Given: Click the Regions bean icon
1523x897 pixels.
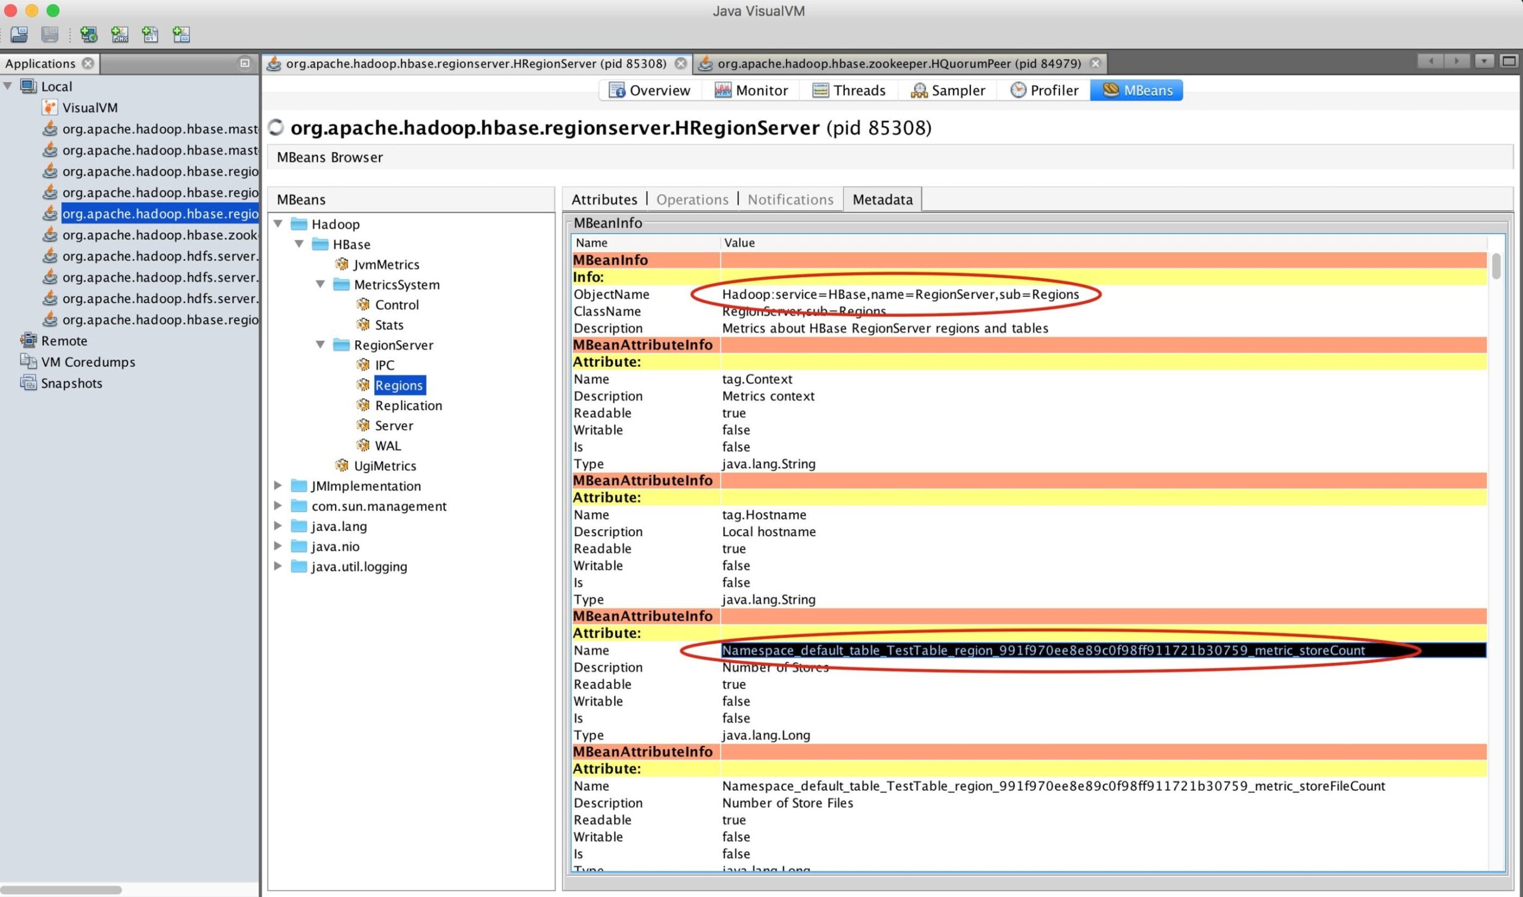Looking at the screenshot, I should tap(363, 385).
